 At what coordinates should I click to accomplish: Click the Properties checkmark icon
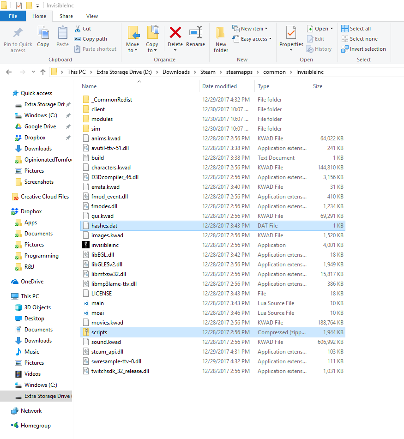point(291,32)
